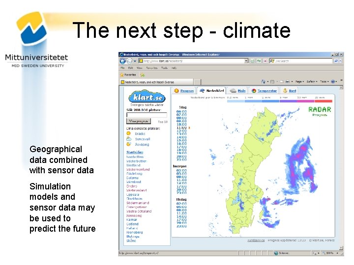This screenshot has height=265, width=354.
Task: Open the View menu
Action: coord(139,68)
